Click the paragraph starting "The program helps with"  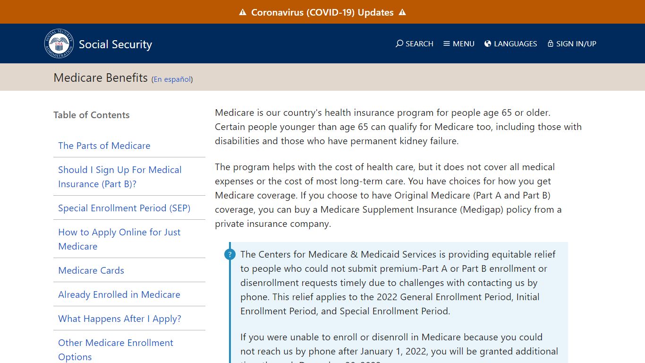click(388, 195)
